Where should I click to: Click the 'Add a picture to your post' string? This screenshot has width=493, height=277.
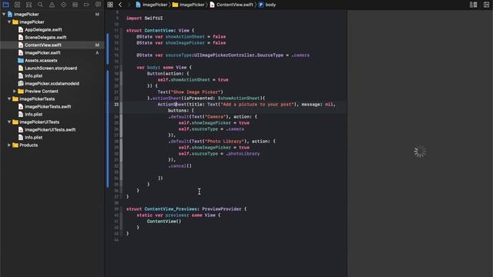[257, 105]
